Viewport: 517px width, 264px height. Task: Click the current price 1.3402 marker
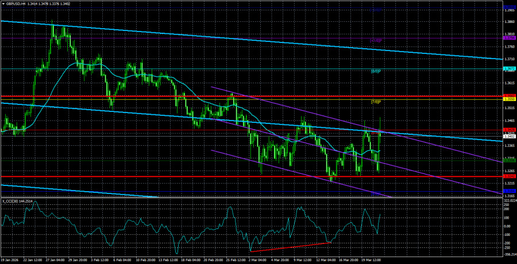[x=509, y=137]
